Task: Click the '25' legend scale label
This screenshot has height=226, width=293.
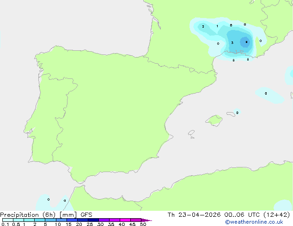Action: [90, 224]
